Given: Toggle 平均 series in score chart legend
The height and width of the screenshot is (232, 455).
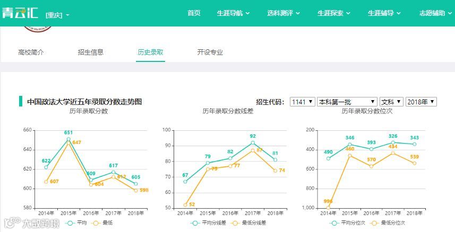Looking at the screenshot, I should point(76,223).
